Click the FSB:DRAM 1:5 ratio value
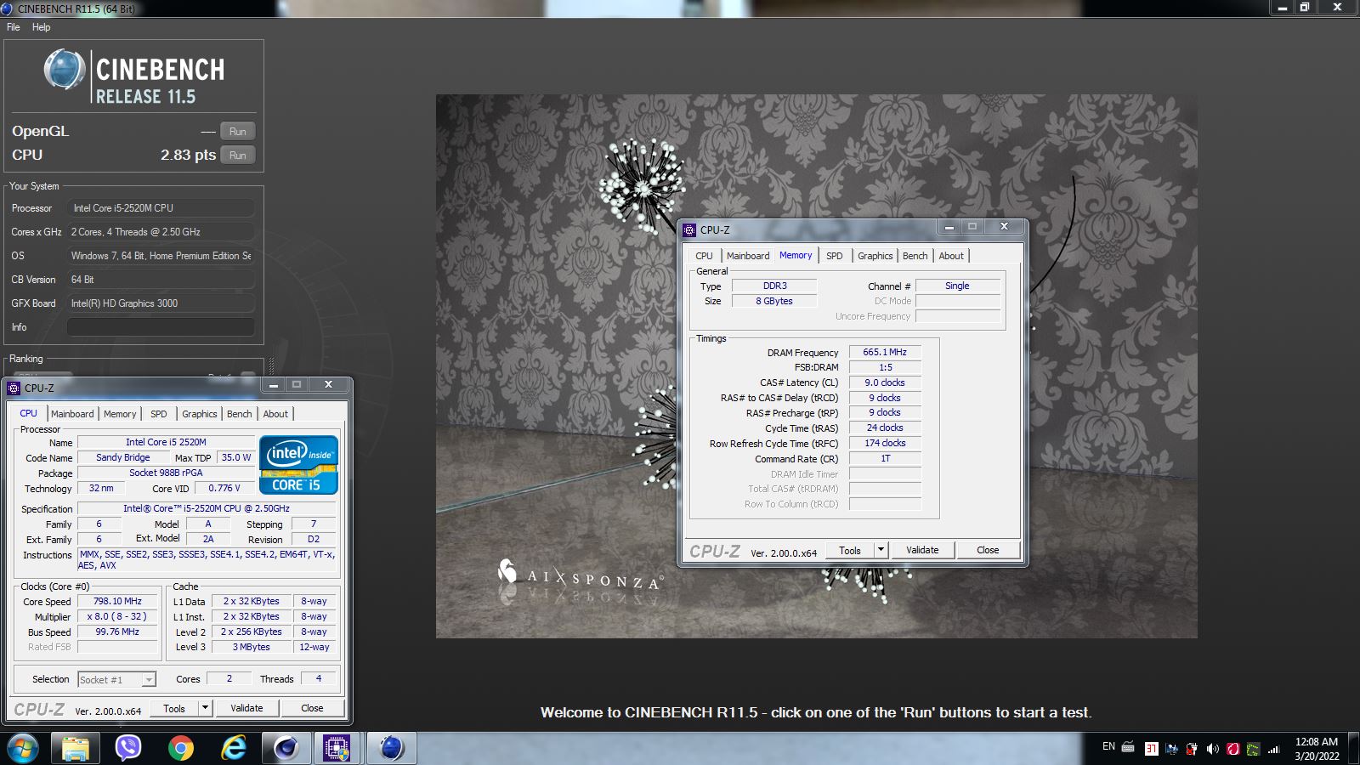This screenshot has height=765, width=1360. click(885, 367)
